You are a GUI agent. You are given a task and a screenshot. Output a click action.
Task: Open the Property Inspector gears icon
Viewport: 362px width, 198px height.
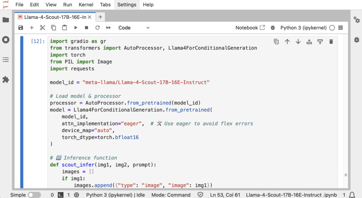356,20
